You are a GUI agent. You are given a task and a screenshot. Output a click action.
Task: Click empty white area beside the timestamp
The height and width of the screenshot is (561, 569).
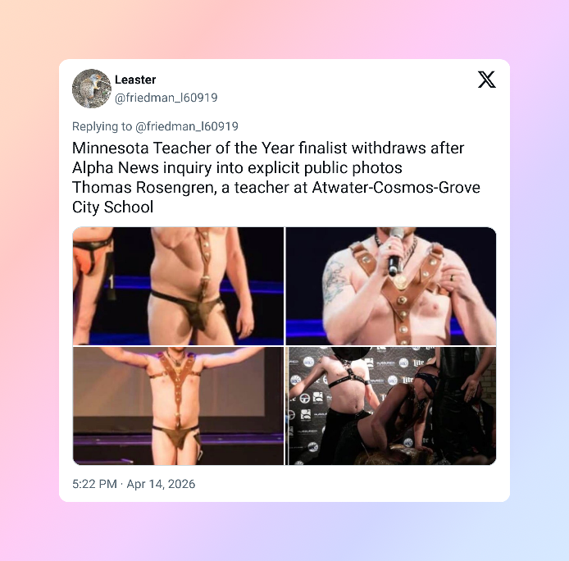coord(344,484)
